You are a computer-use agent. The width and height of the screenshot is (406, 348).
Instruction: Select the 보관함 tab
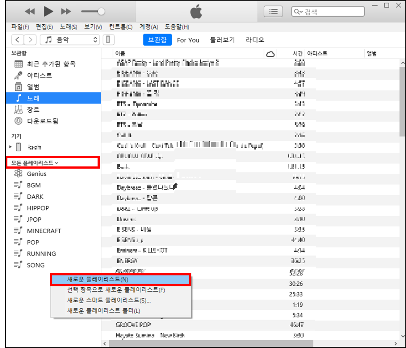pyautogui.click(x=157, y=40)
